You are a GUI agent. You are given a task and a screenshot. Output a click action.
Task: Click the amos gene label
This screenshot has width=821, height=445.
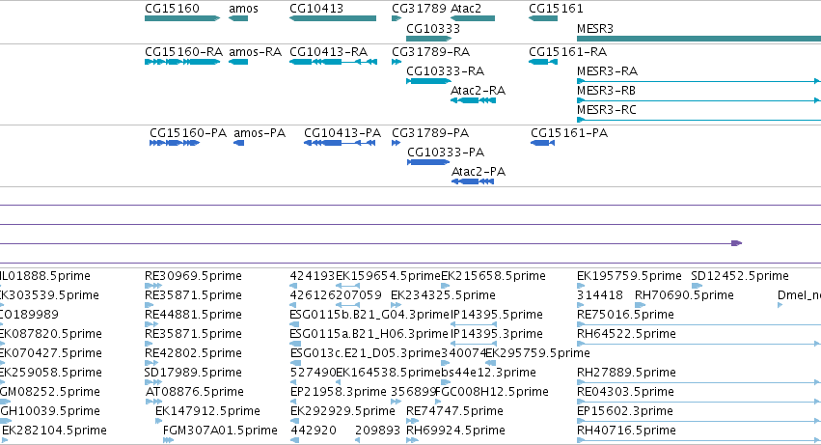(243, 9)
